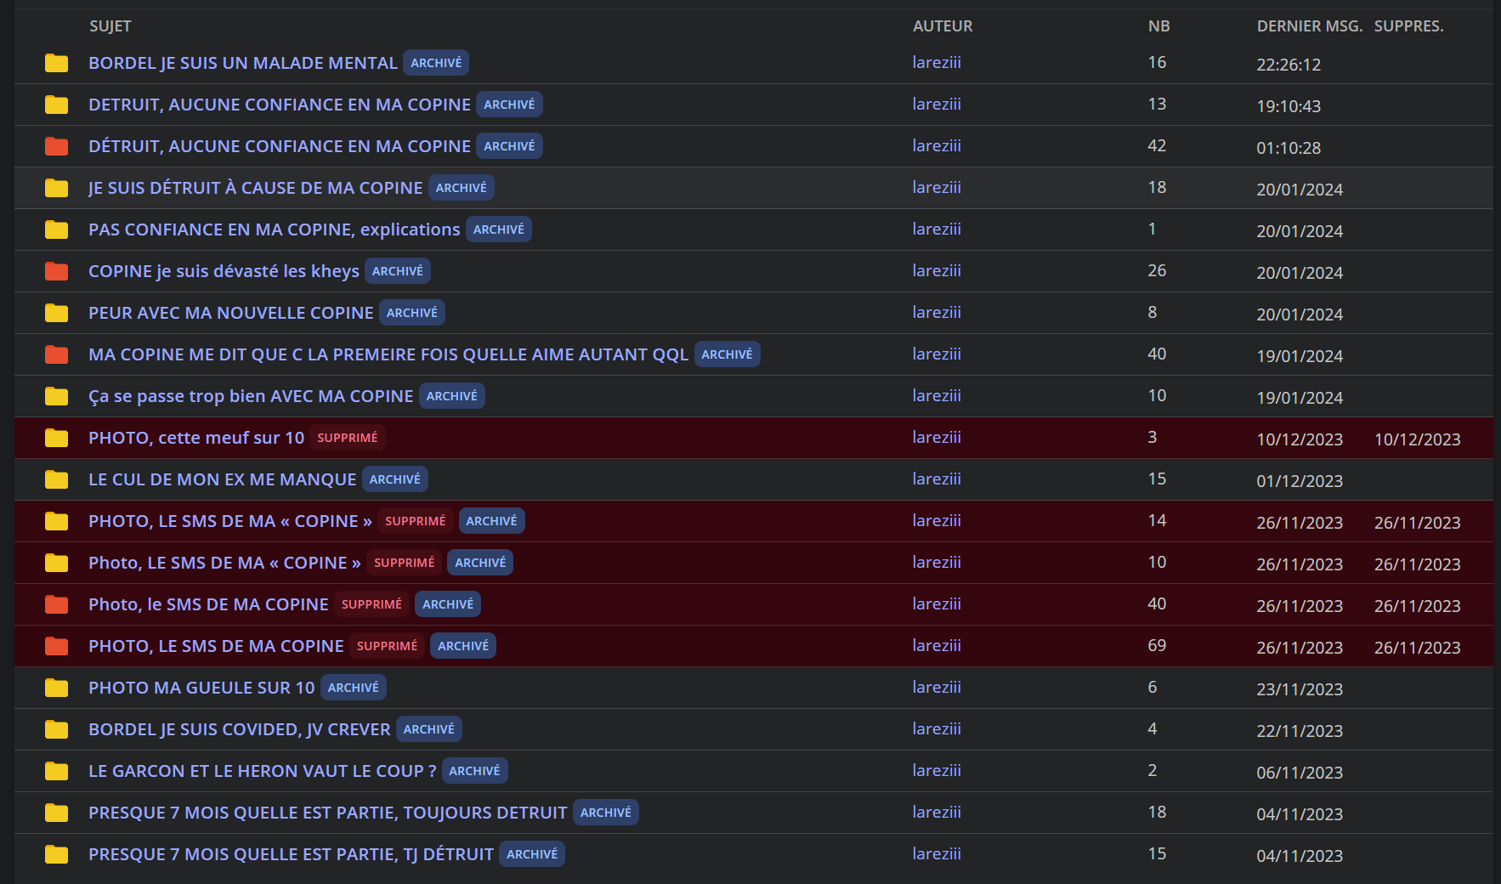Image resolution: width=1501 pixels, height=884 pixels.
Task: Click the red folder icon beside Photo, le SMS DE MA COPINE
Action: [x=56, y=604]
